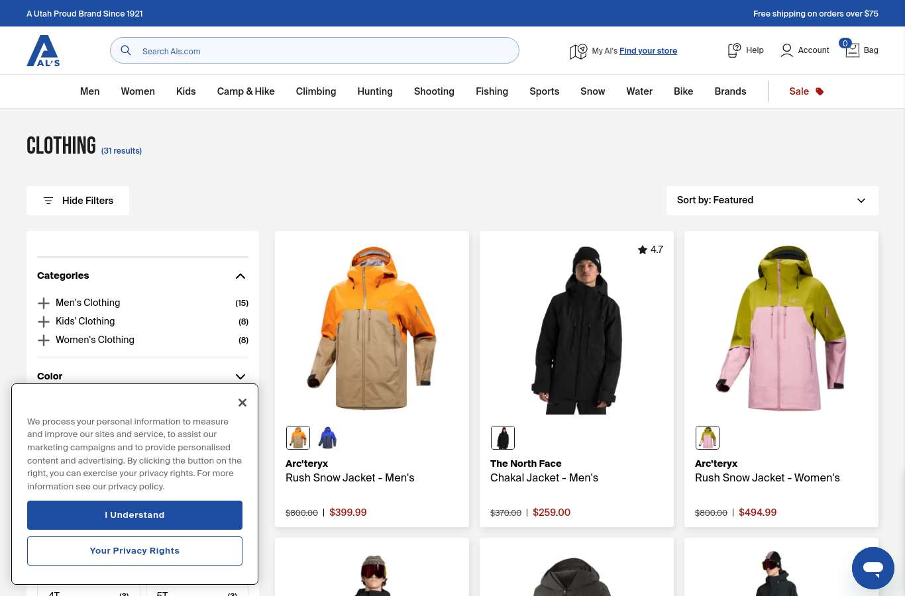Select orange swatch for Rush Jacket Men's
The width and height of the screenshot is (905, 596).
tap(298, 438)
